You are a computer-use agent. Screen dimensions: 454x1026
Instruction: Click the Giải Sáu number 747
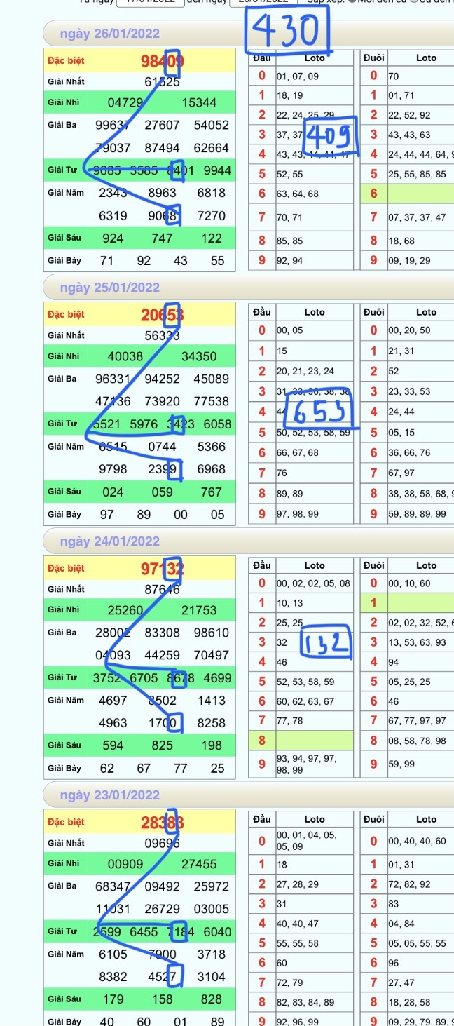[x=162, y=238]
